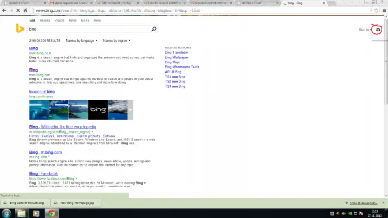Click Sign in link

point(363,30)
